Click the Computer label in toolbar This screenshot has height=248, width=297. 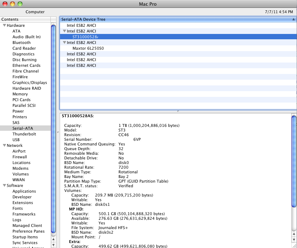[x=35, y=12]
